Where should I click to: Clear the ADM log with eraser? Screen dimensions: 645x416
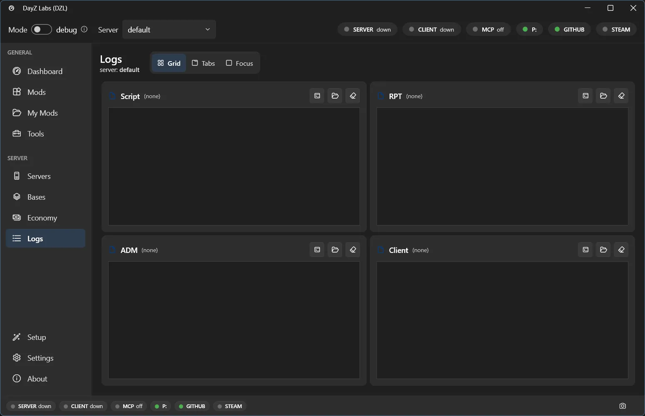pyautogui.click(x=353, y=250)
